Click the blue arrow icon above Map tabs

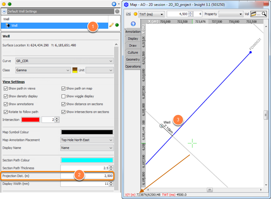[133, 24]
